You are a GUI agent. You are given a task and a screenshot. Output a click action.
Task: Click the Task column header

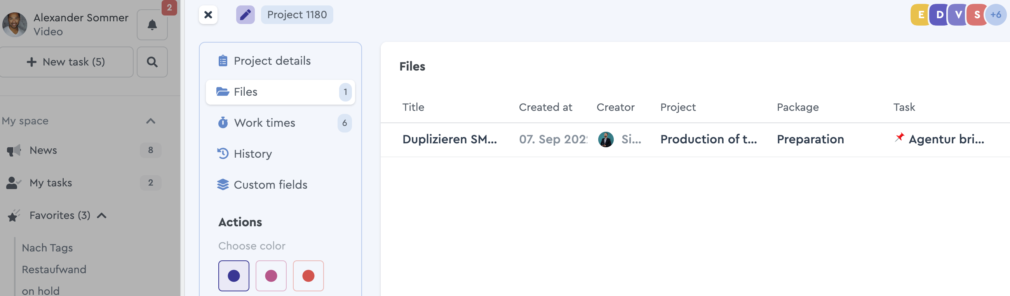click(904, 107)
